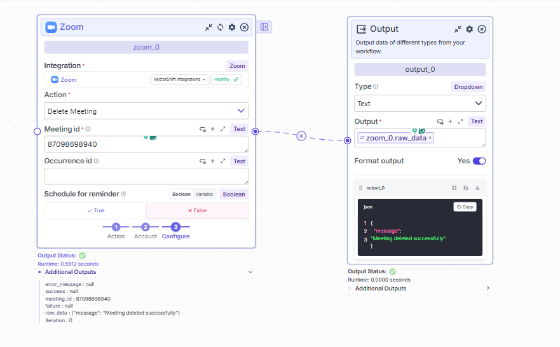Open the Action dropdown showing Delete Meeting

click(146, 111)
